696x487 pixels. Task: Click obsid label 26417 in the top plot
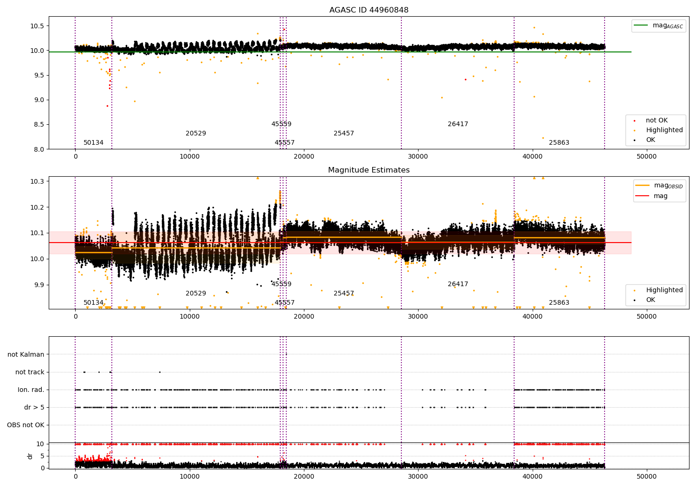tap(458, 124)
